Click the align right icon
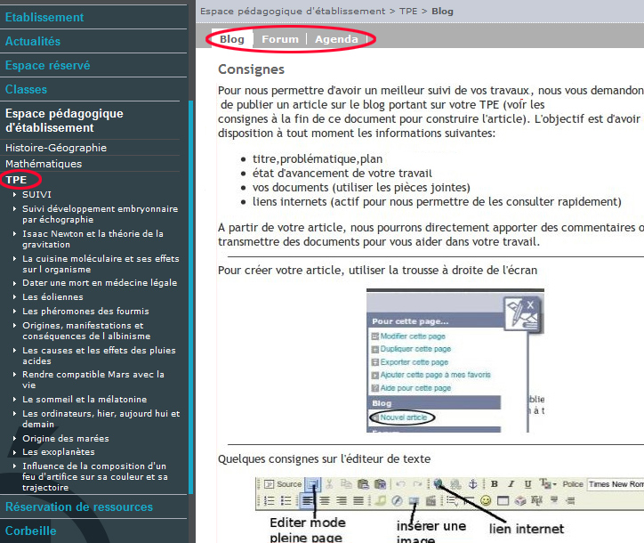644x543 pixels. [342, 500]
